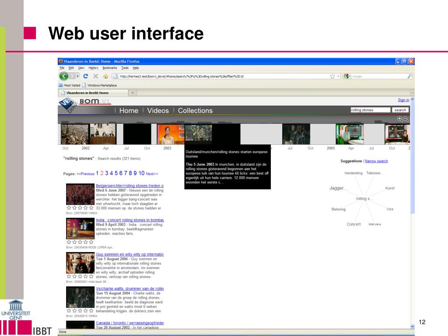Open the URL bar history dropdown
448x336 pixels.
point(338,76)
